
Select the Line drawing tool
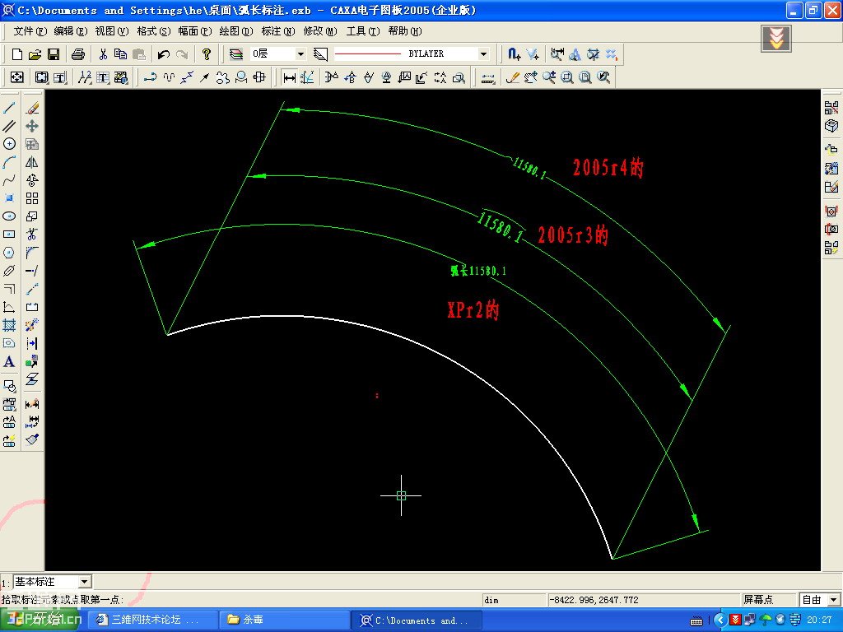9,108
